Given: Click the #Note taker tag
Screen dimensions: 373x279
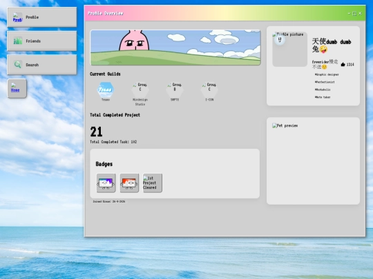Looking at the screenshot, I should tap(323, 97).
